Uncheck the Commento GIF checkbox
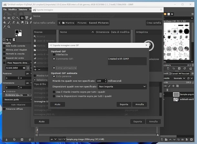 (x=54, y=59)
